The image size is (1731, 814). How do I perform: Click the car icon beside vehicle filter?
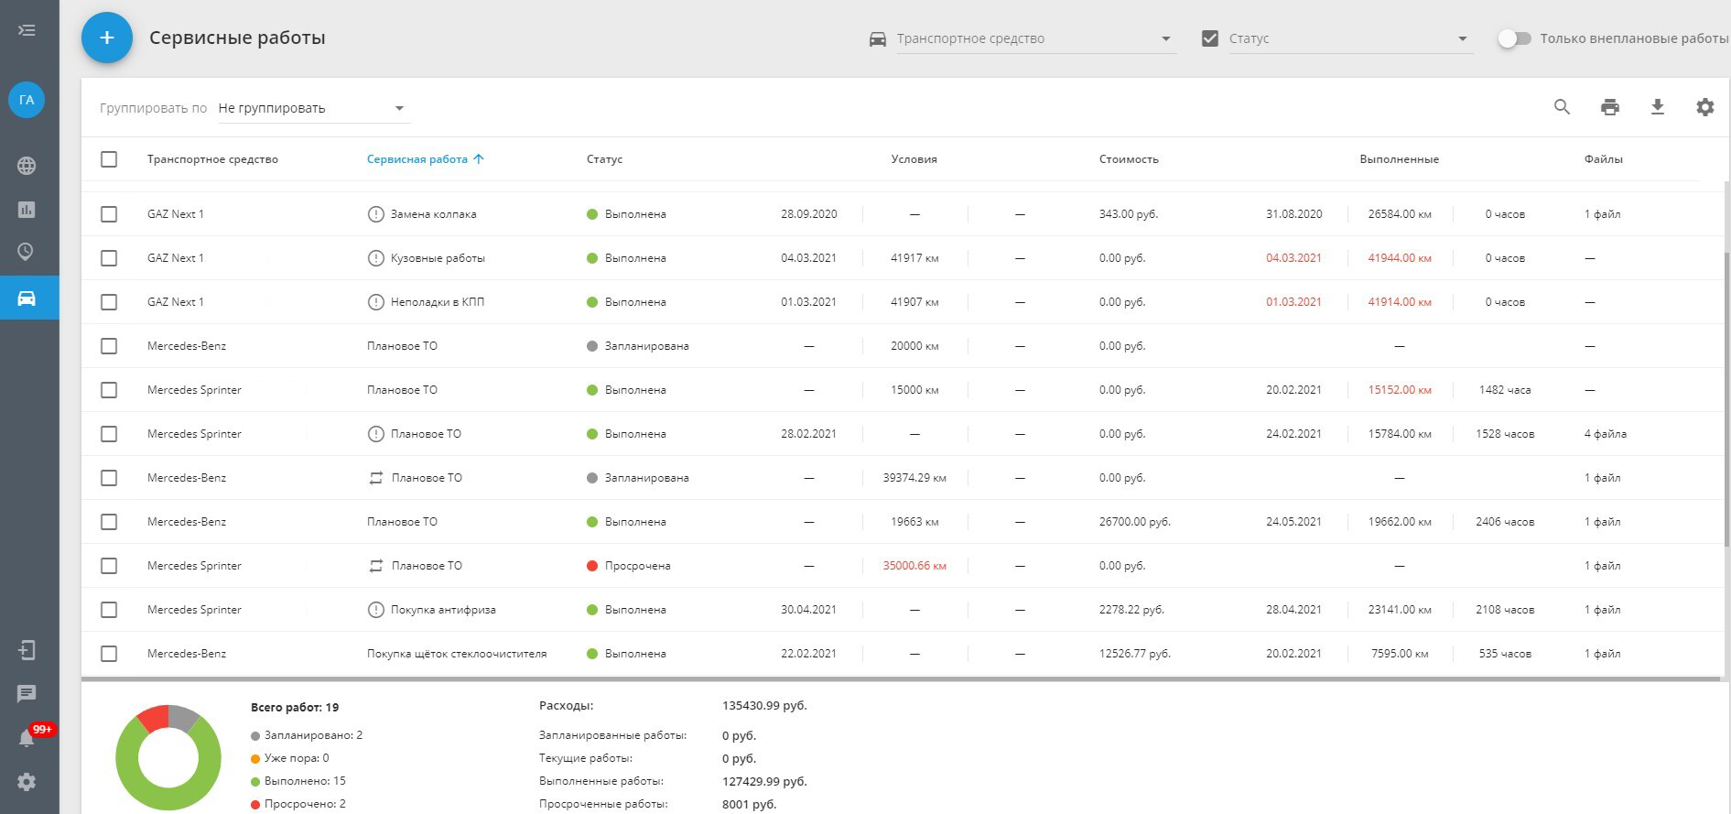878,38
